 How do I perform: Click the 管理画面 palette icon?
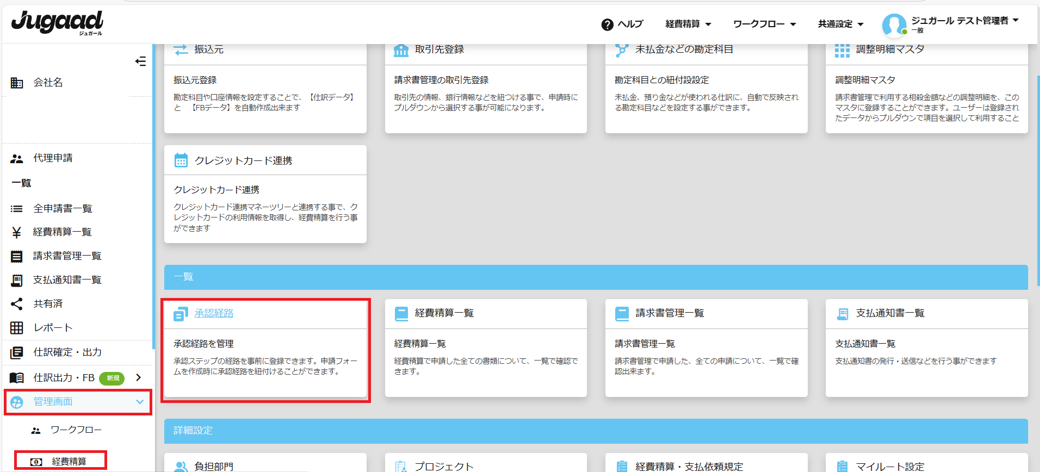(17, 402)
